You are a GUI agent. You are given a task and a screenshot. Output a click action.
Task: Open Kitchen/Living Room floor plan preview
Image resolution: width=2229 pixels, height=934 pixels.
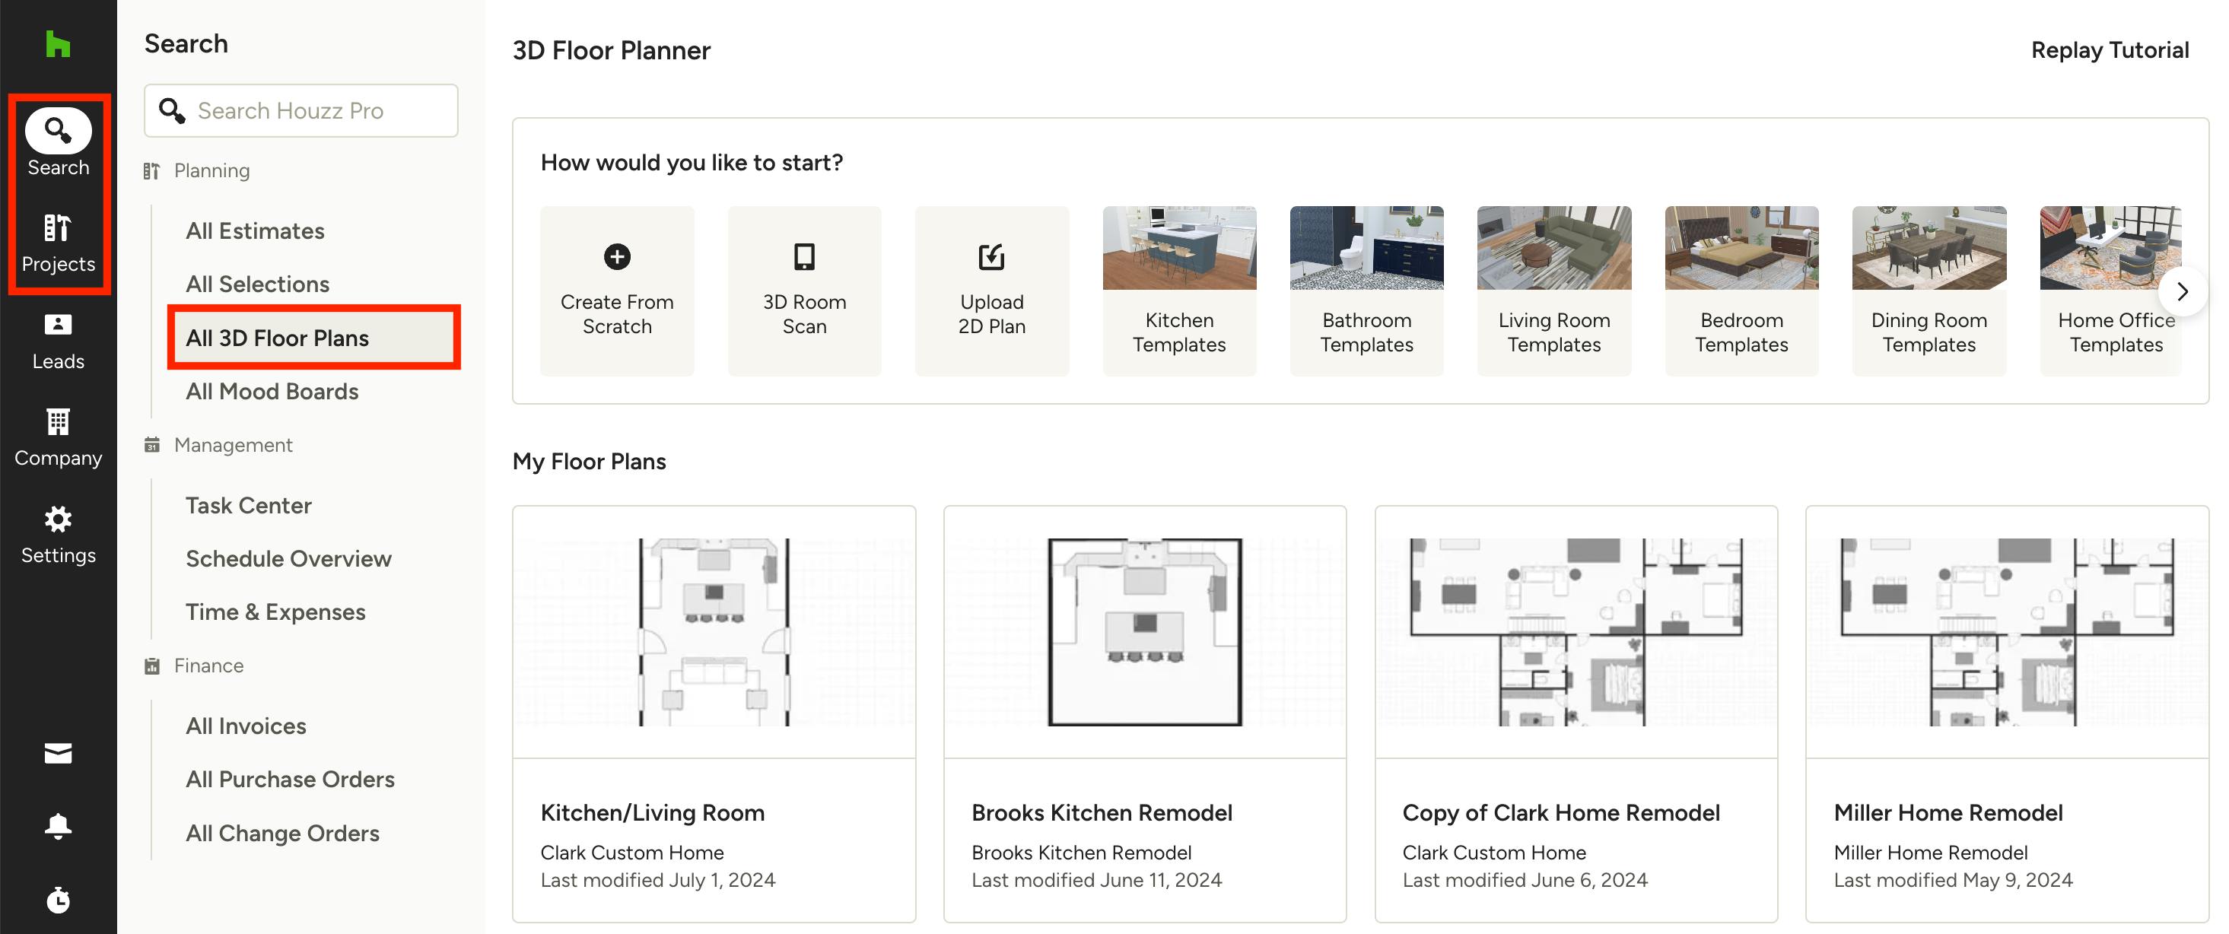coord(714,632)
